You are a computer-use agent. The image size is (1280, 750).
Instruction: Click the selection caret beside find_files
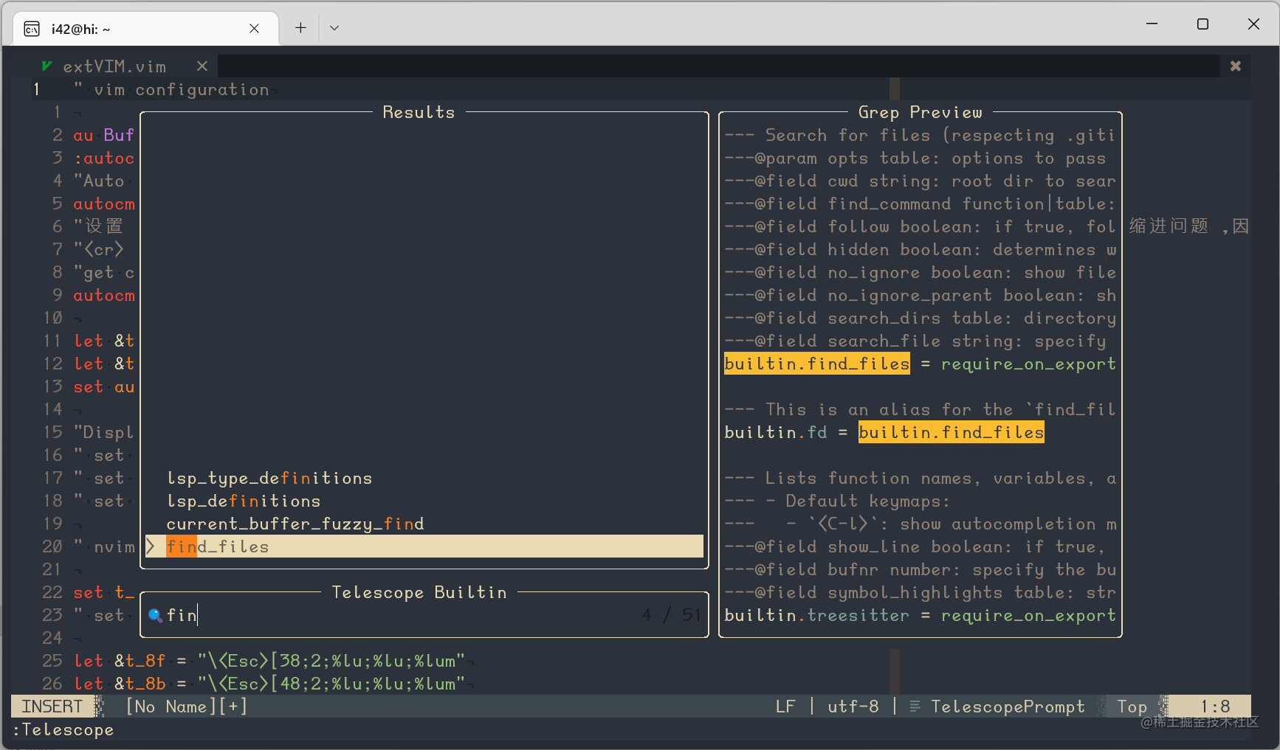coord(151,546)
